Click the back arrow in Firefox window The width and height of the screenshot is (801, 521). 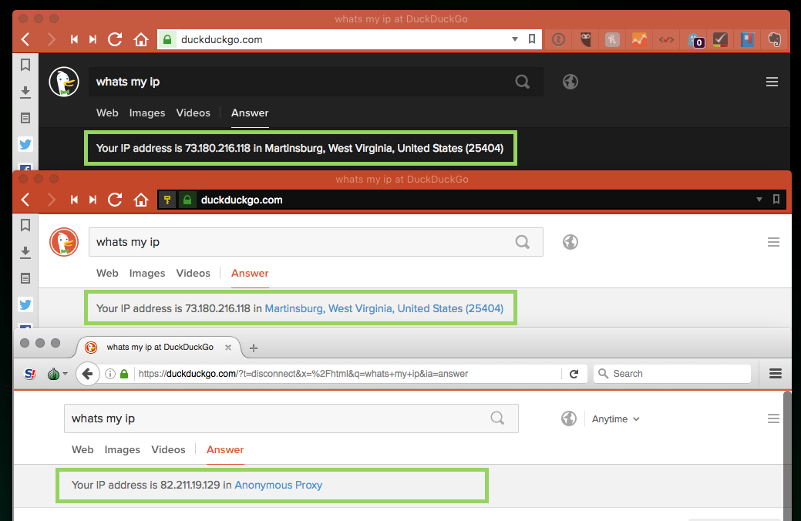tap(87, 374)
